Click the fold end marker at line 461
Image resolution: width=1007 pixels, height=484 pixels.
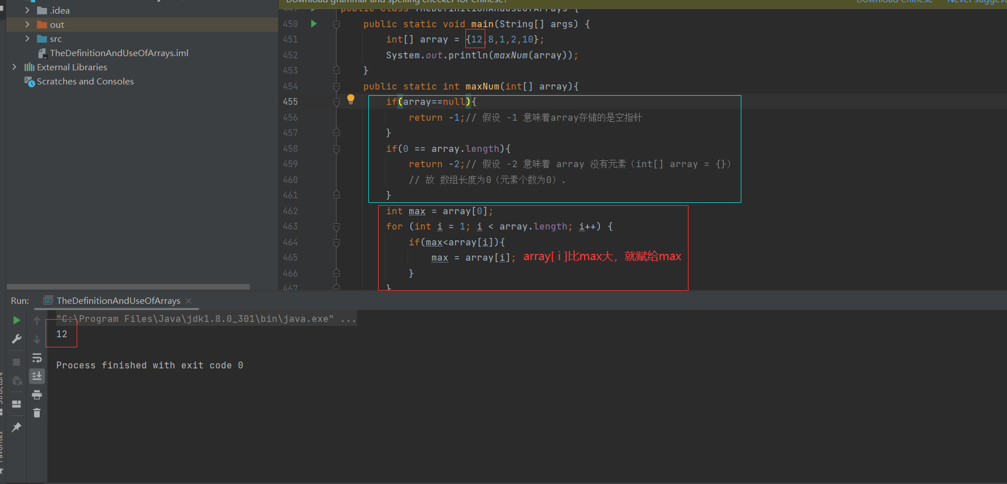336,194
